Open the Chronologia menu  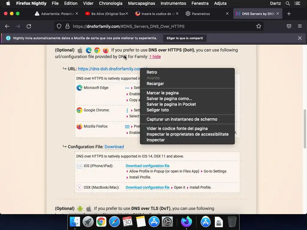(111, 3)
